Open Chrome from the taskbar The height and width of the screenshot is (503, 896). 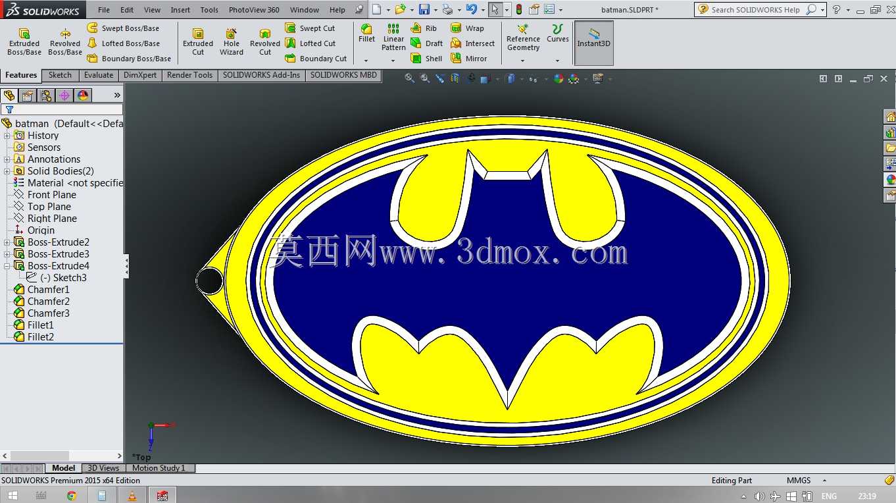[71, 496]
